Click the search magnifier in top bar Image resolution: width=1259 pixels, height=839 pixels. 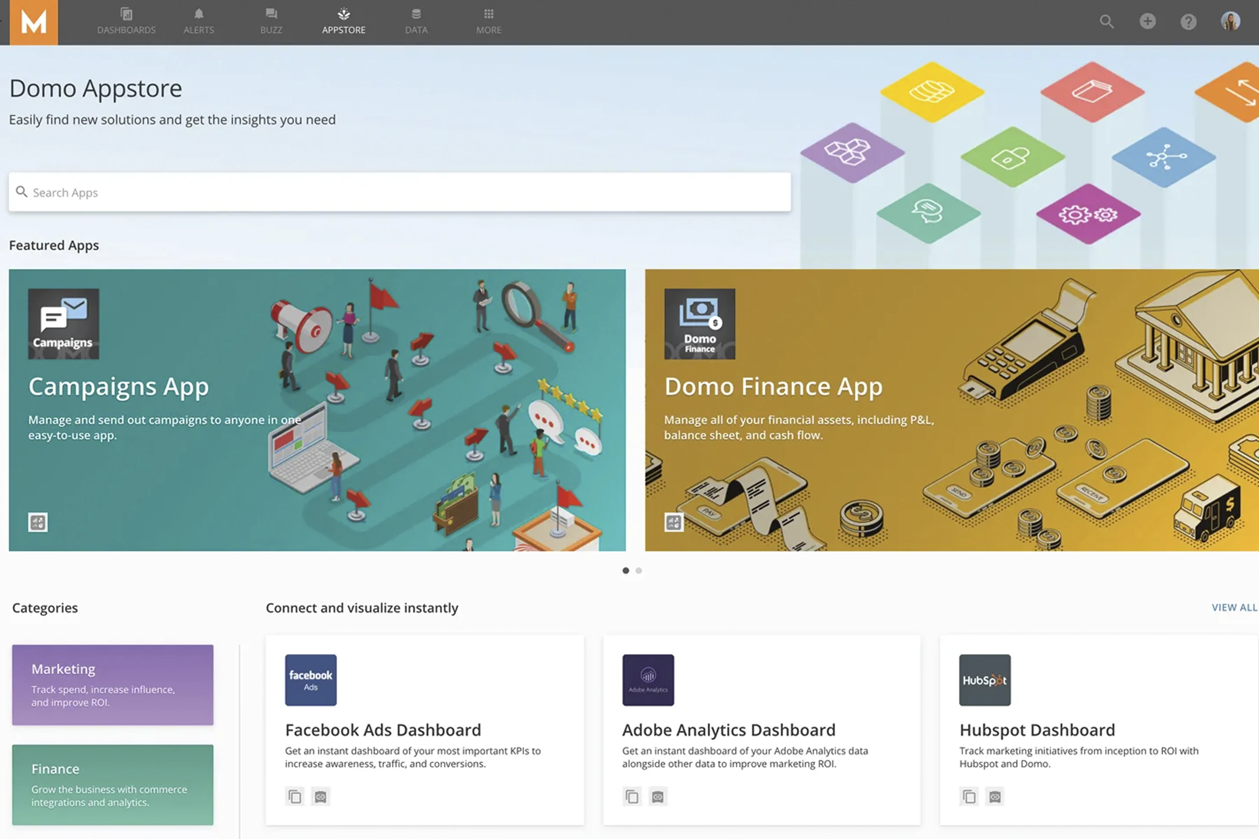(1107, 21)
